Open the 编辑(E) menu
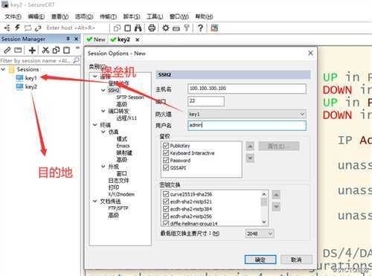The image size is (372, 276). click(36, 16)
